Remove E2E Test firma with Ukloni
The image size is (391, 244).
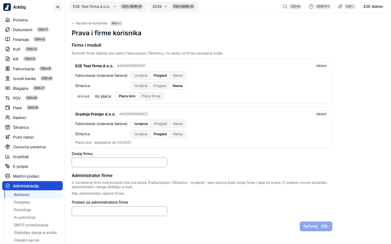point(321,66)
